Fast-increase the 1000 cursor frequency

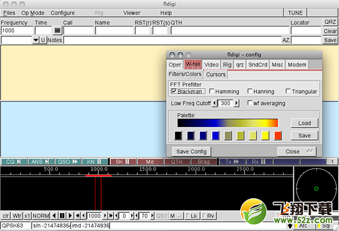[111, 216]
